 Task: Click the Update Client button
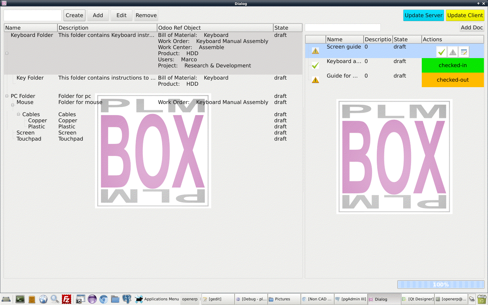(465, 15)
